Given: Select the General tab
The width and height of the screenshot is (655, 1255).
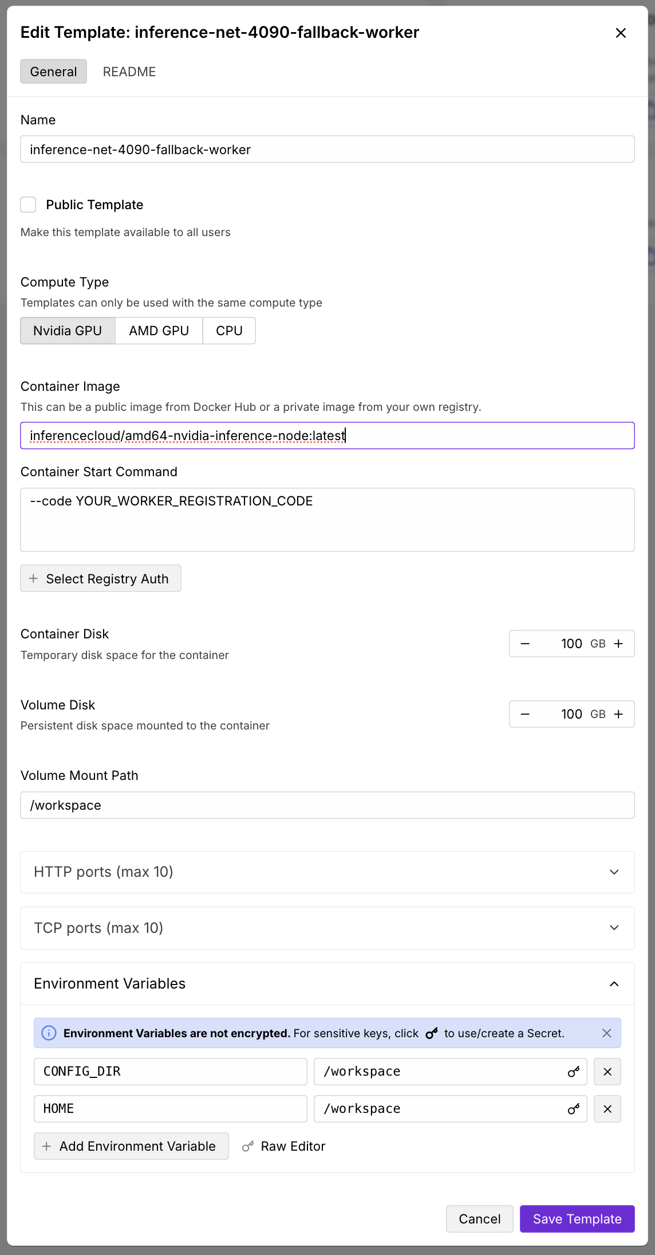Looking at the screenshot, I should [x=53, y=72].
